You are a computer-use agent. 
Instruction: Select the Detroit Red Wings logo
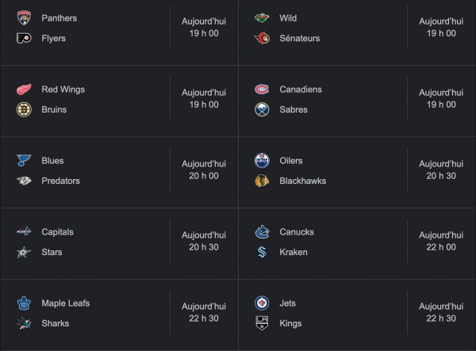pos(23,90)
